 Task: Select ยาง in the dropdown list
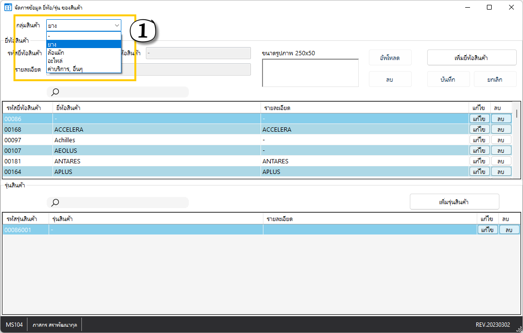pyautogui.click(x=83, y=44)
